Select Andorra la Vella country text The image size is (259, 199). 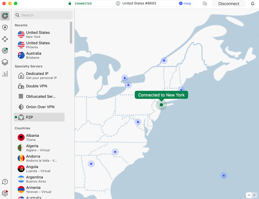coord(41,158)
